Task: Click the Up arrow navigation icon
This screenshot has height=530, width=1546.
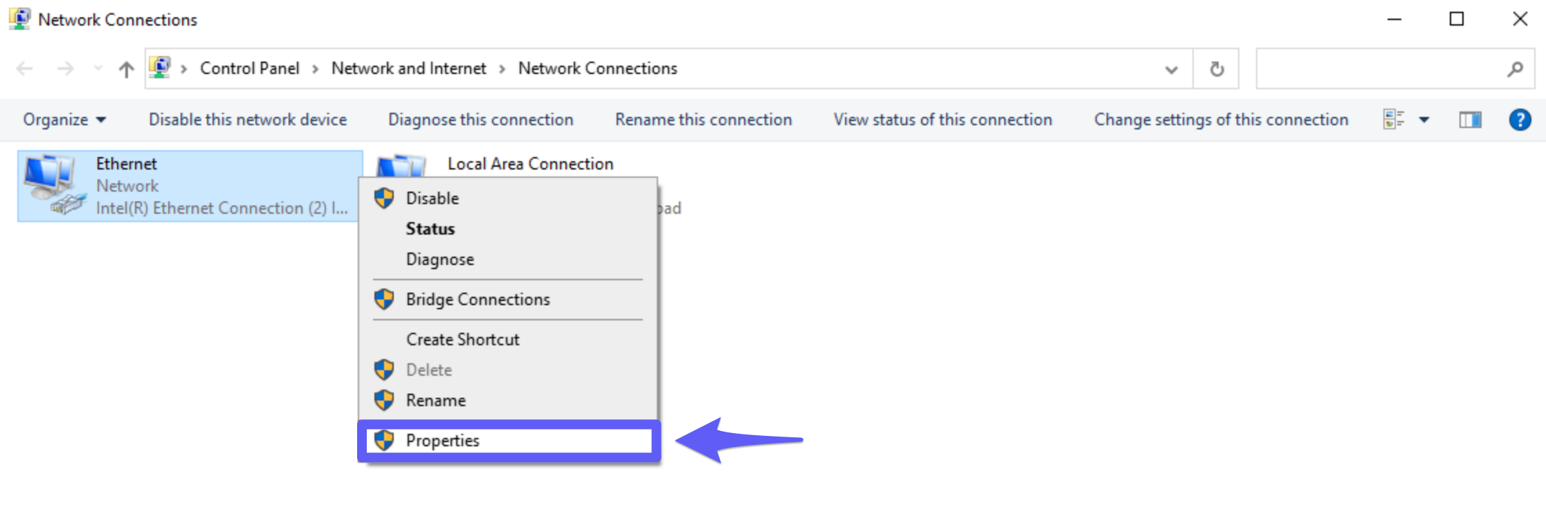Action: click(126, 69)
